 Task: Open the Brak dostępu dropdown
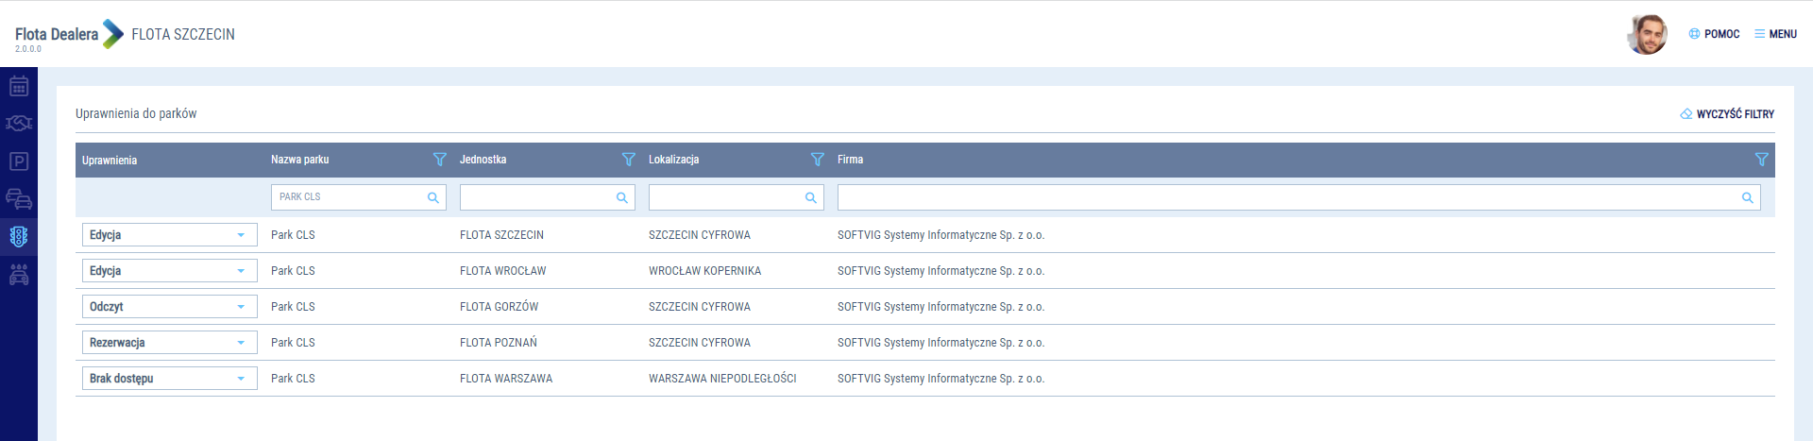[x=169, y=379]
